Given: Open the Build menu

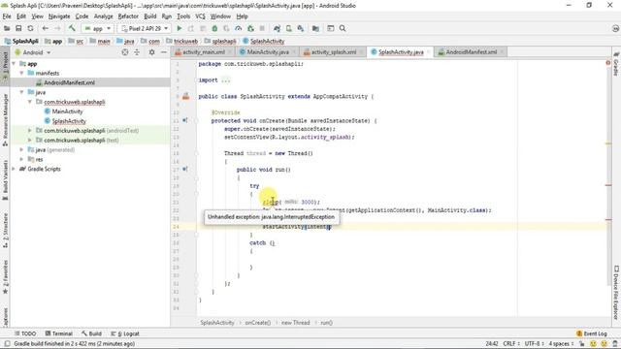Looking at the screenshot, I should [x=150, y=16].
